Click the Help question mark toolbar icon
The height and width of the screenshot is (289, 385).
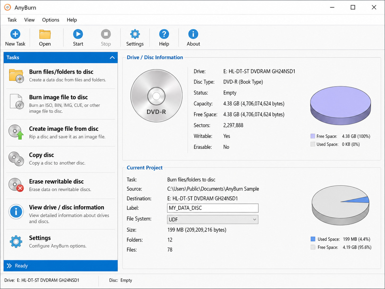coord(164,34)
